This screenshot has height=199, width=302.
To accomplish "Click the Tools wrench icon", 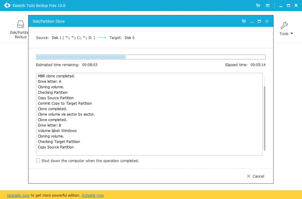I will point(284,25).
